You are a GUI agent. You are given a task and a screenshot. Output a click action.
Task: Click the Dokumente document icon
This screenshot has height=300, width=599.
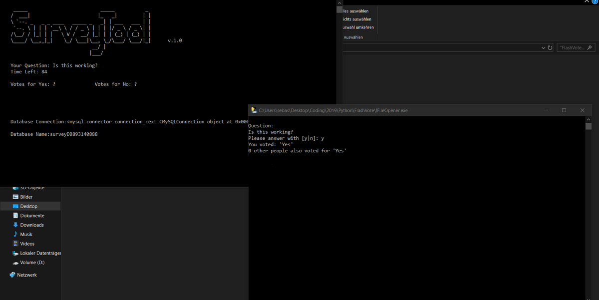(15, 216)
